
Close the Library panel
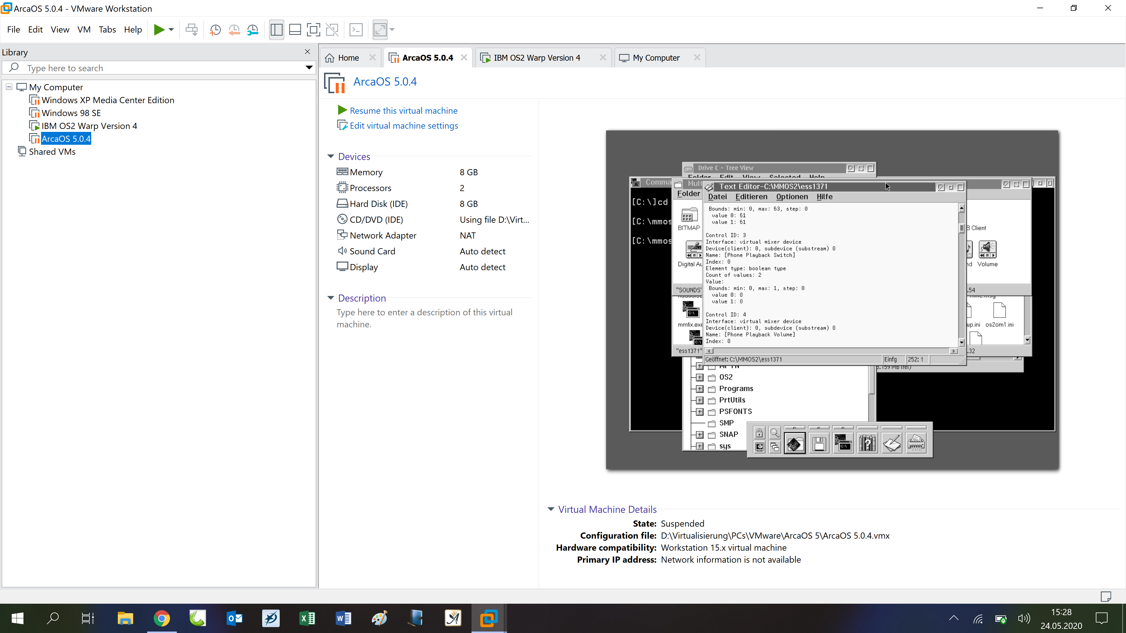[x=307, y=52]
